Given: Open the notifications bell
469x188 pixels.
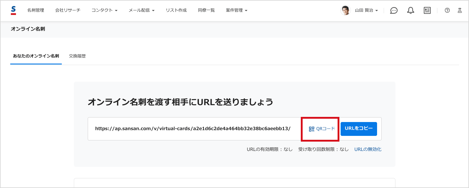Looking at the screenshot, I should coord(410,10).
